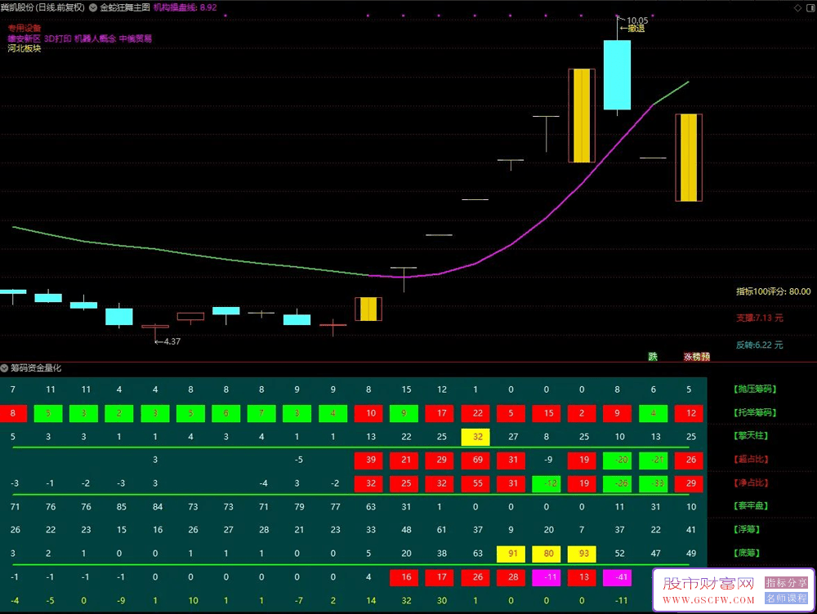Viewport: 817px width, 614px height.
Task: Click the 冀凯股份 (日线.前复权) title
Action: tap(42, 8)
